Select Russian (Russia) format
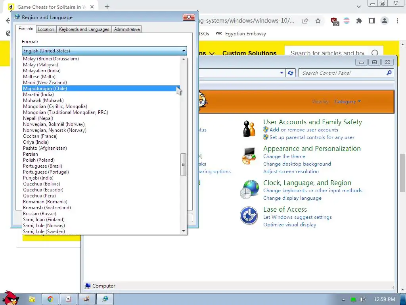The width and height of the screenshot is (406, 305). coord(101,214)
